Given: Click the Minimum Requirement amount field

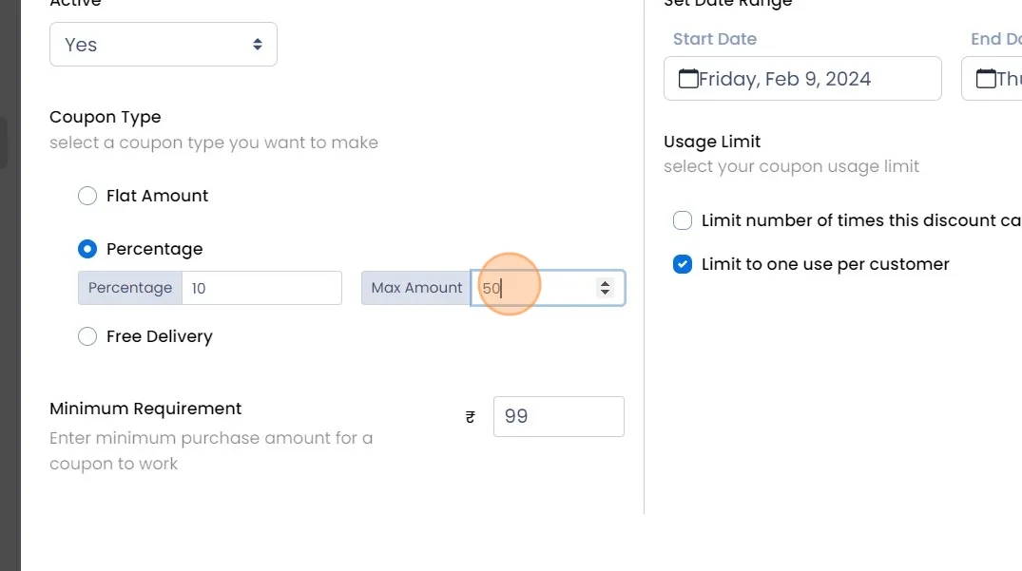Looking at the screenshot, I should click(x=558, y=416).
